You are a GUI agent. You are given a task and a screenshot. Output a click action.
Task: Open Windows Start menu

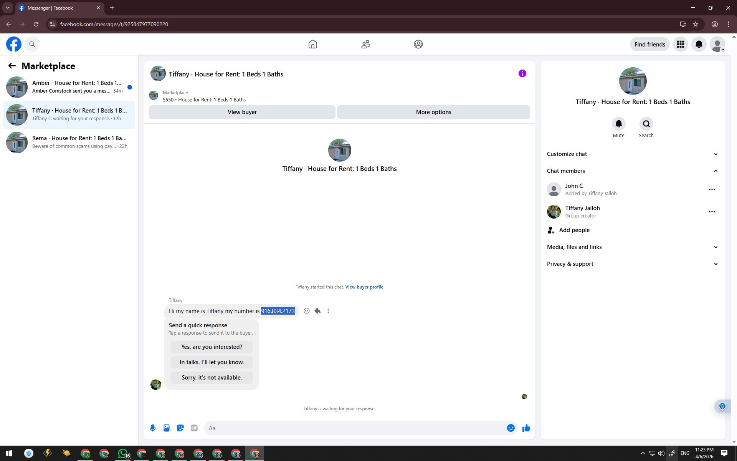(x=9, y=453)
